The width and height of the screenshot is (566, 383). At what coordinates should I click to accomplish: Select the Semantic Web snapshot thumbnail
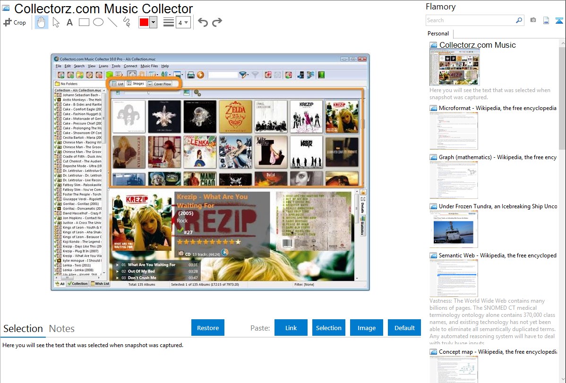[x=454, y=278]
